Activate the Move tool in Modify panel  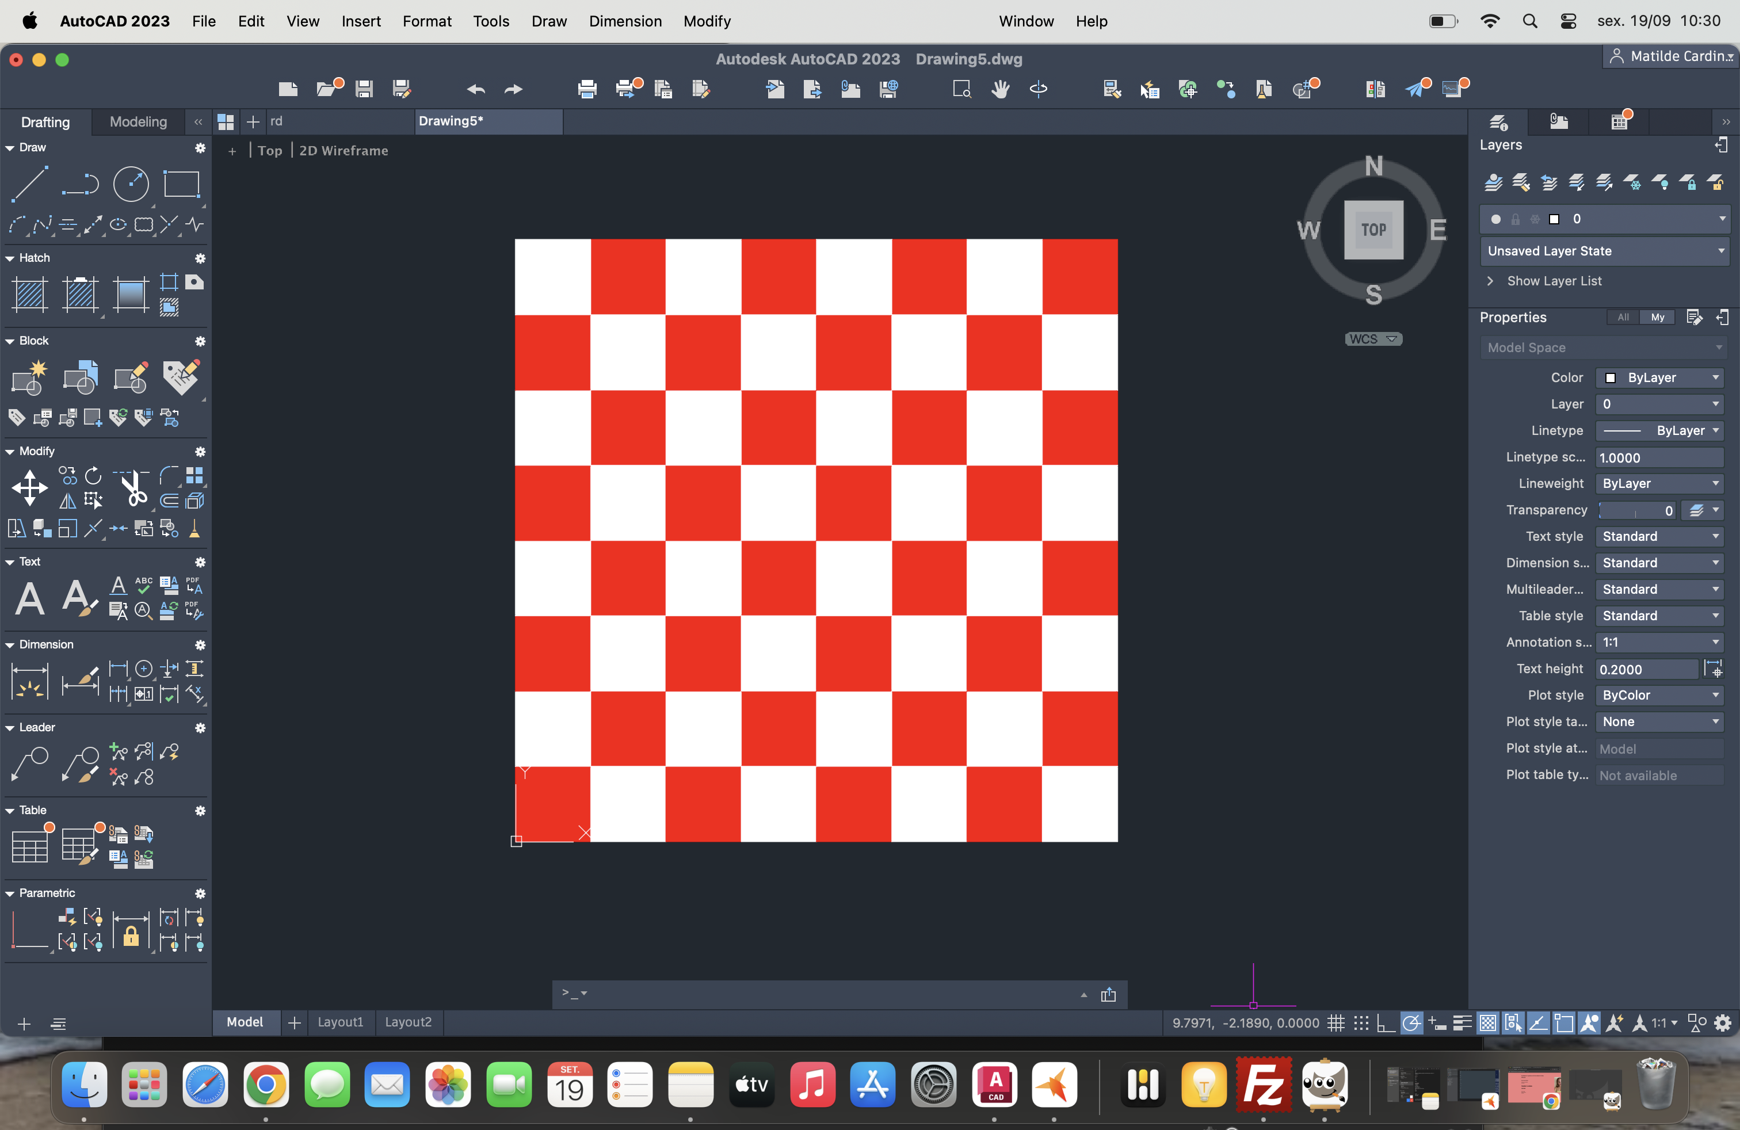(29, 487)
